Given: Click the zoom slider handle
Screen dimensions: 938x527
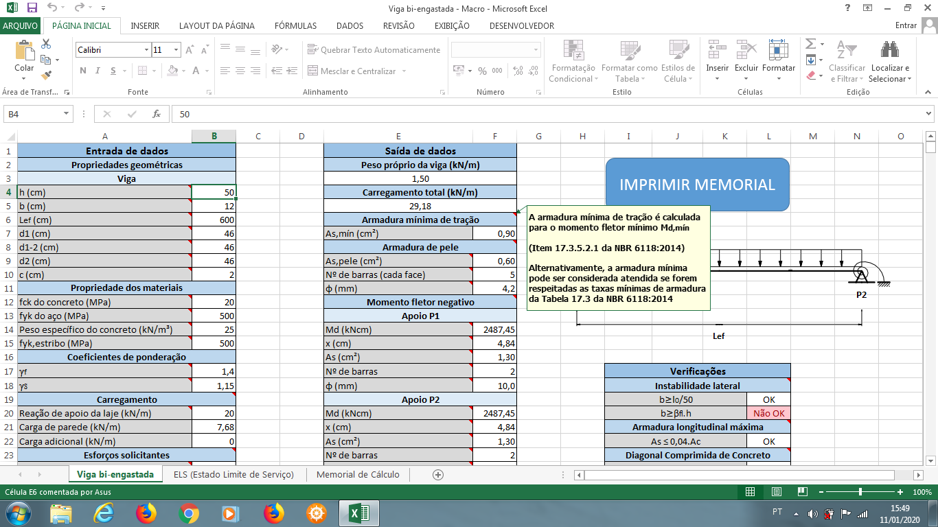Looking at the screenshot, I should click(x=860, y=492).
